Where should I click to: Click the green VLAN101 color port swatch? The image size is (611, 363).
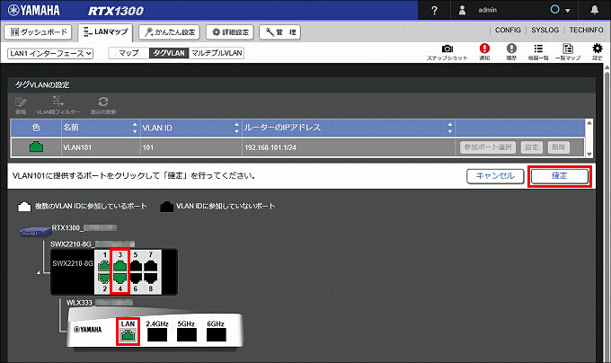tap(36, 147)
